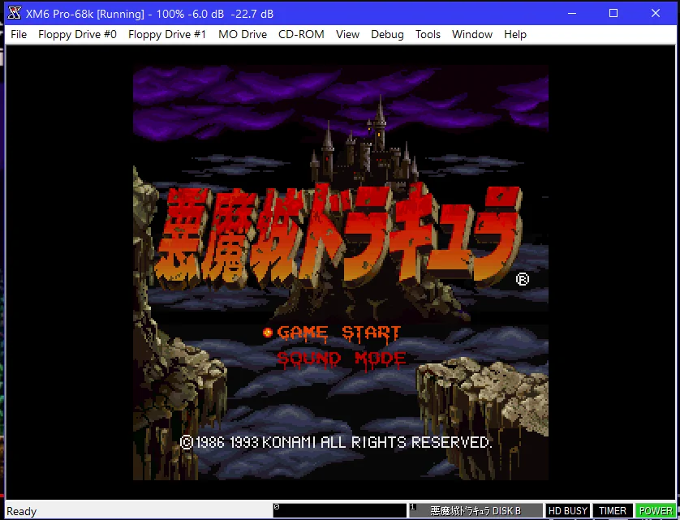Close the XM6 Pro-68k window
The image size is (680, 520).
click(x=656, y=13)
